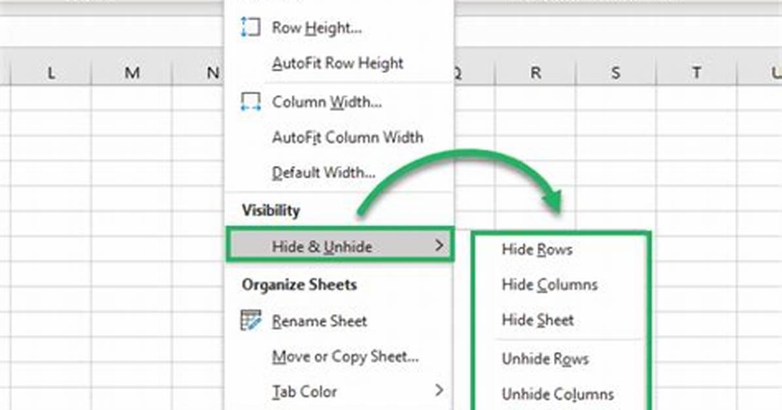Image resolution: width=782 pixels, height=410 pixels.
Task: Select column T header
Action: point(697,72)
